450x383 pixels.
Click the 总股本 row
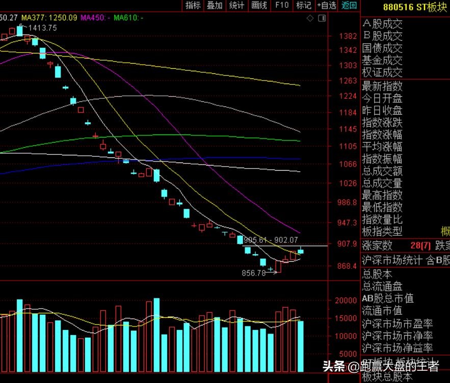pos(377,274)
